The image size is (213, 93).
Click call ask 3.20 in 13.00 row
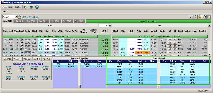(x=54, y=43)
